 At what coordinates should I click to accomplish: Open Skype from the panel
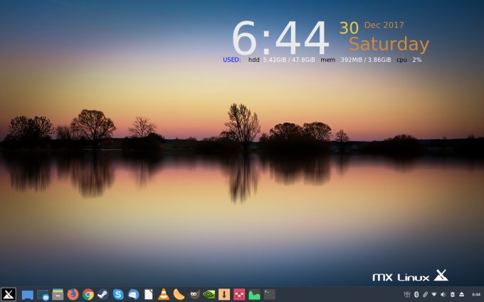118,294
